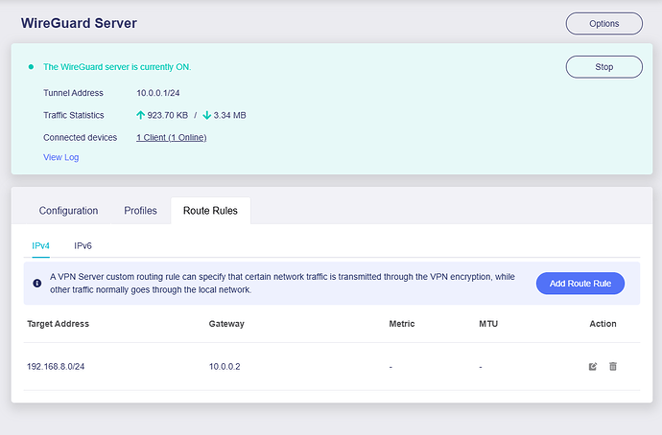Viewport: 662px width, 435px height.
Task: Open the connected 1 Client link
Action: tap(171, 137)
